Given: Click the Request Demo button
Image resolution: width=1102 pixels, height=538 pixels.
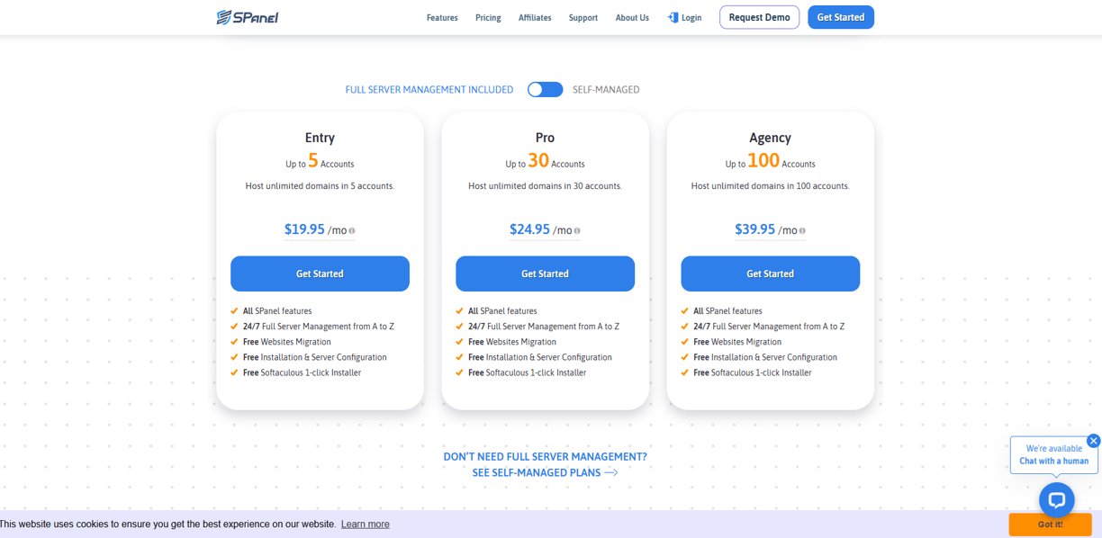Looking at the screenshot, I should pyautogui.click(x=759, y=17).
